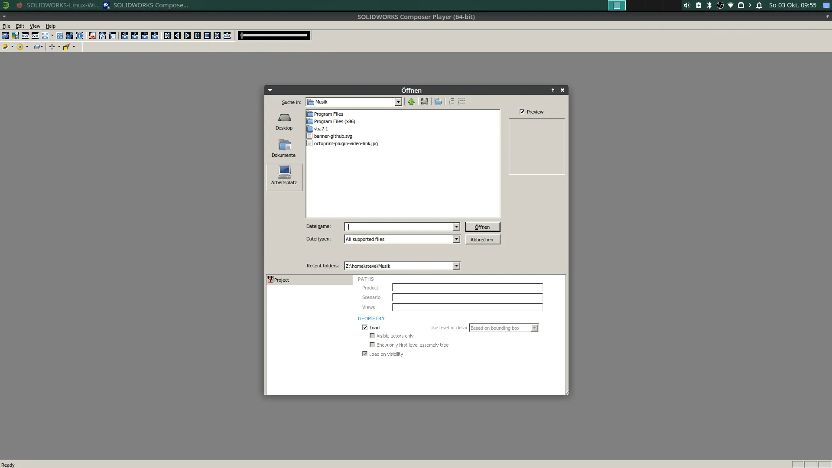Open the View menu

pos(35,26)
